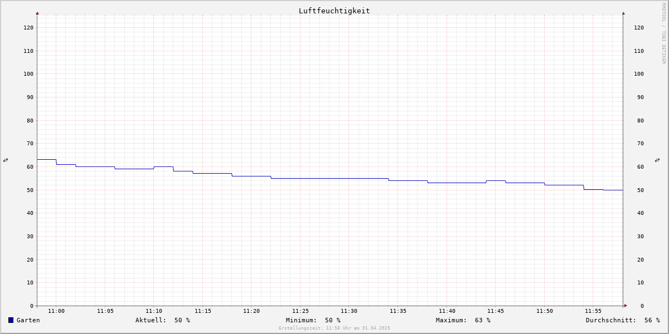Click the 11:15 time axis label

click(x=203, y=311)
